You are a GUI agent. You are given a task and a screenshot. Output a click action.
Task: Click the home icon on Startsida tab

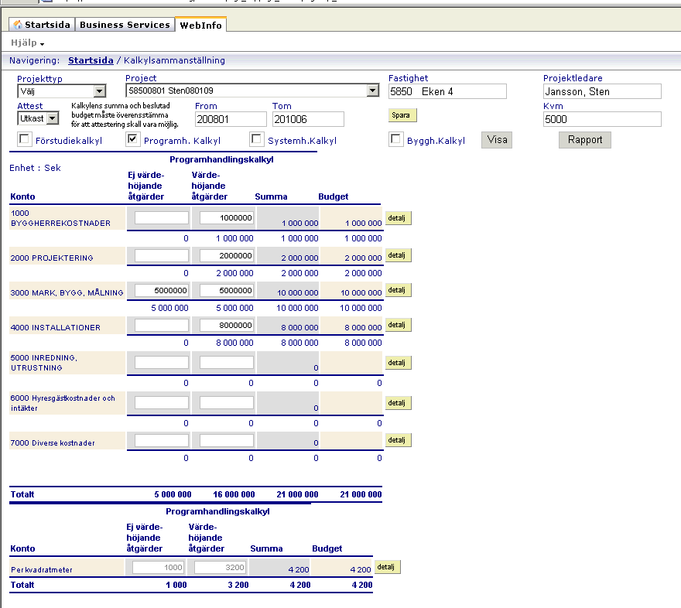(x=18, y=25)
